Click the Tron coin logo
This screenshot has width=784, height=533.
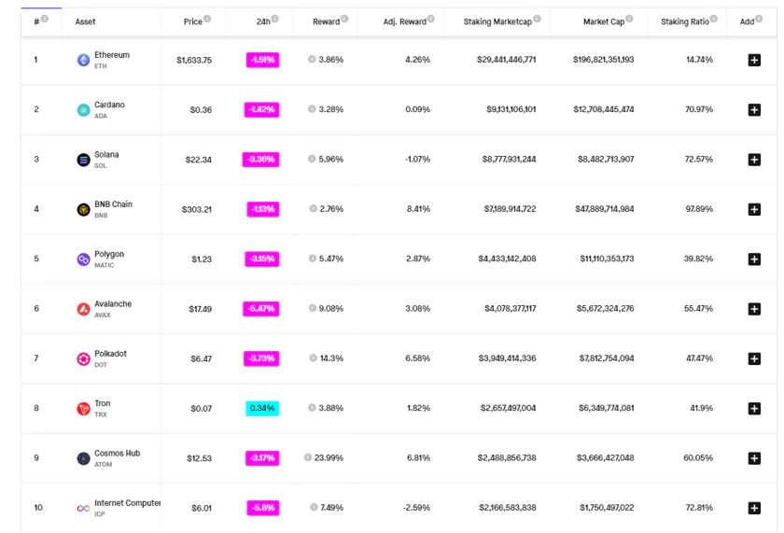[83, 409]
